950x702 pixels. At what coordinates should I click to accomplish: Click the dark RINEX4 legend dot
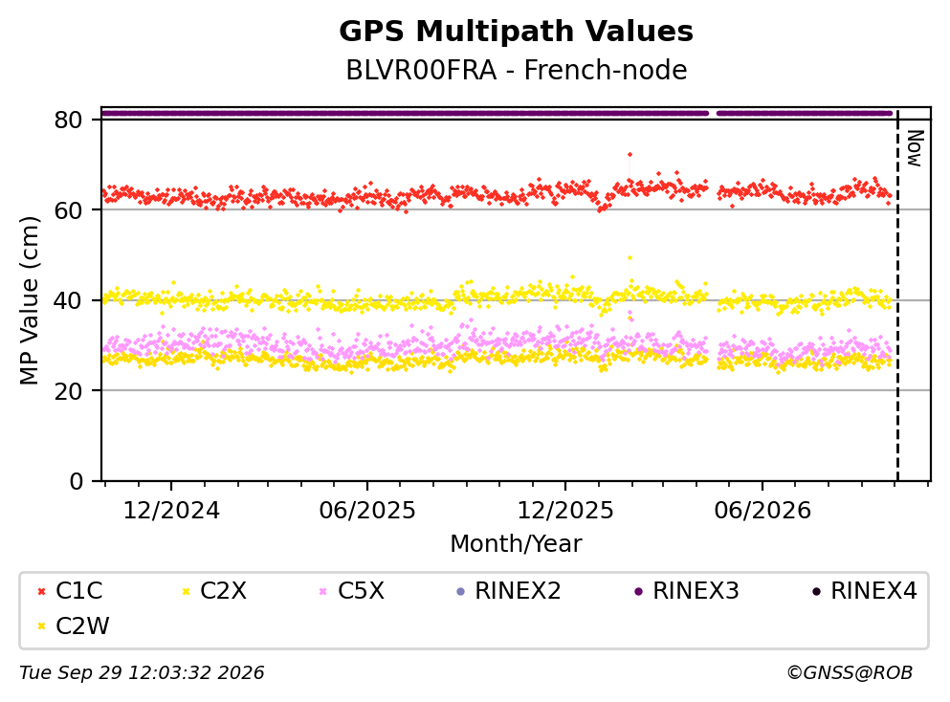[816, 591]
